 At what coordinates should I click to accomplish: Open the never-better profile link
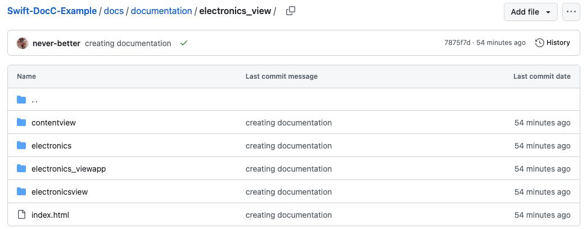(x=57, y=43)
